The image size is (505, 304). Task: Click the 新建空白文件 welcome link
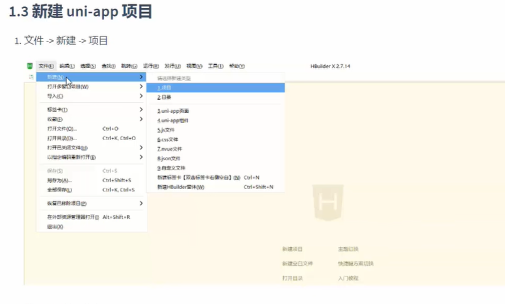click(x=297, y=264)
